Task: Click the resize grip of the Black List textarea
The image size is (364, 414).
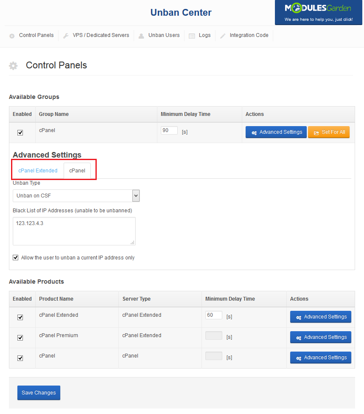Action: [x=133, y=242]
